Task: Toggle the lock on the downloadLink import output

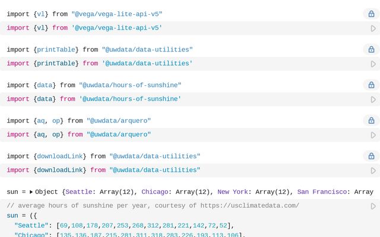Action: coord(371,156)
